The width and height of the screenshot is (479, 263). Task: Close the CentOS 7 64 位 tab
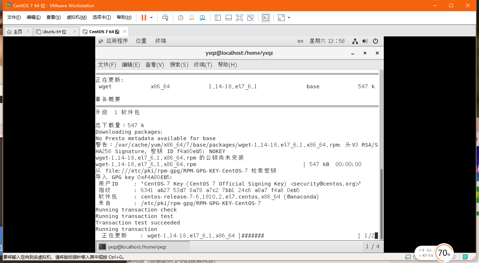click(124, 32)
